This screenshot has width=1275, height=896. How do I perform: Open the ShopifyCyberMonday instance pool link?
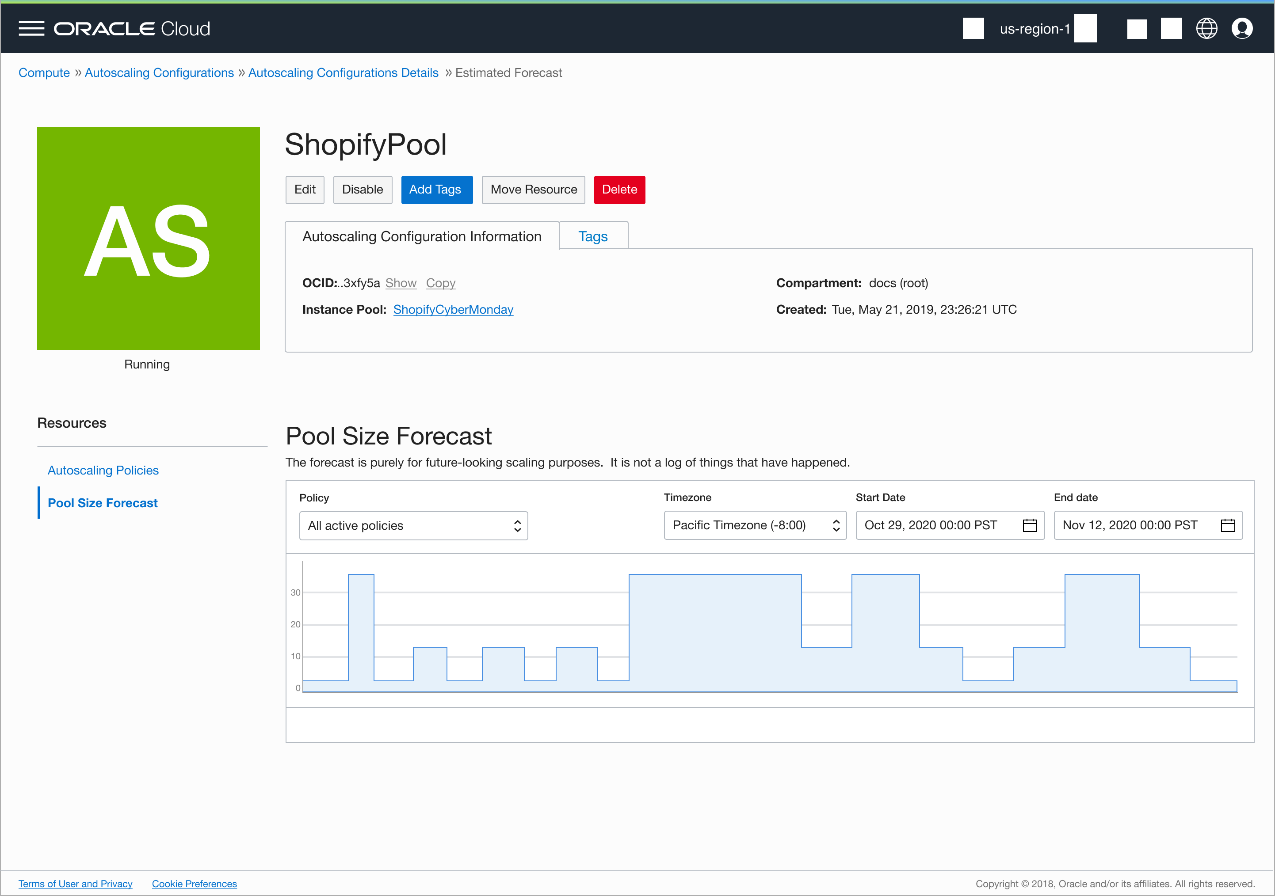click(453, 310)
